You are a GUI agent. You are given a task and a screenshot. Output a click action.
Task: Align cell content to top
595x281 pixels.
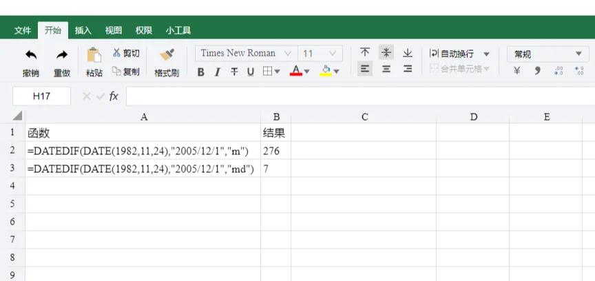[x=365, y=52]
